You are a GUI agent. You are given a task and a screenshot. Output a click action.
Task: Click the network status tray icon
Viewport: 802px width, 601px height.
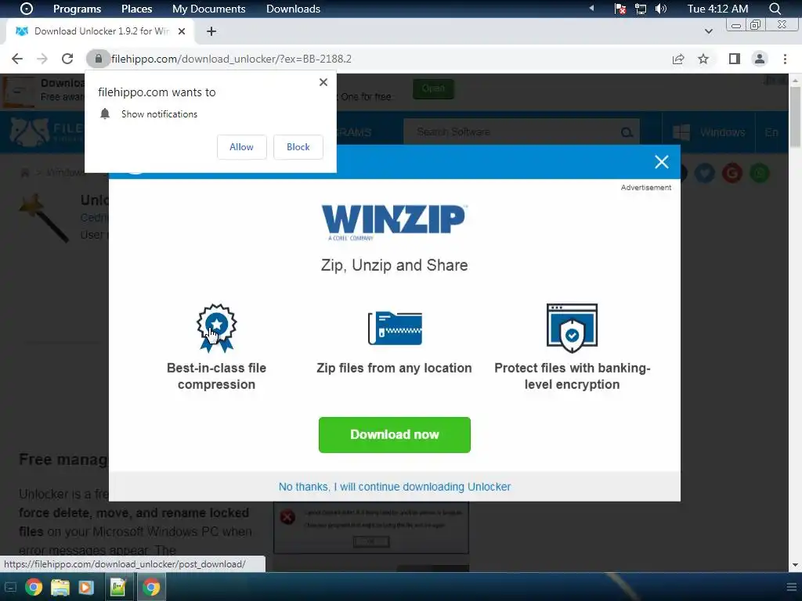click(x=620, y=9)
